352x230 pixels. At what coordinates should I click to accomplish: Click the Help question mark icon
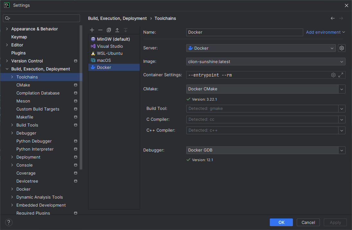tap(8, 222)
